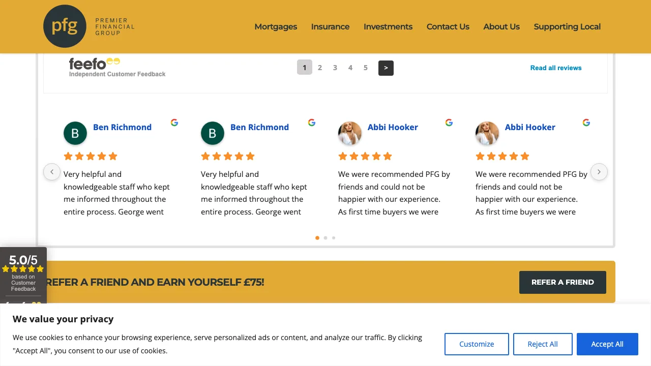Select the second carousel dot indicator
The height and width of the screenshot is (366, 651).
pyautogui.click(x=325, y=238)
